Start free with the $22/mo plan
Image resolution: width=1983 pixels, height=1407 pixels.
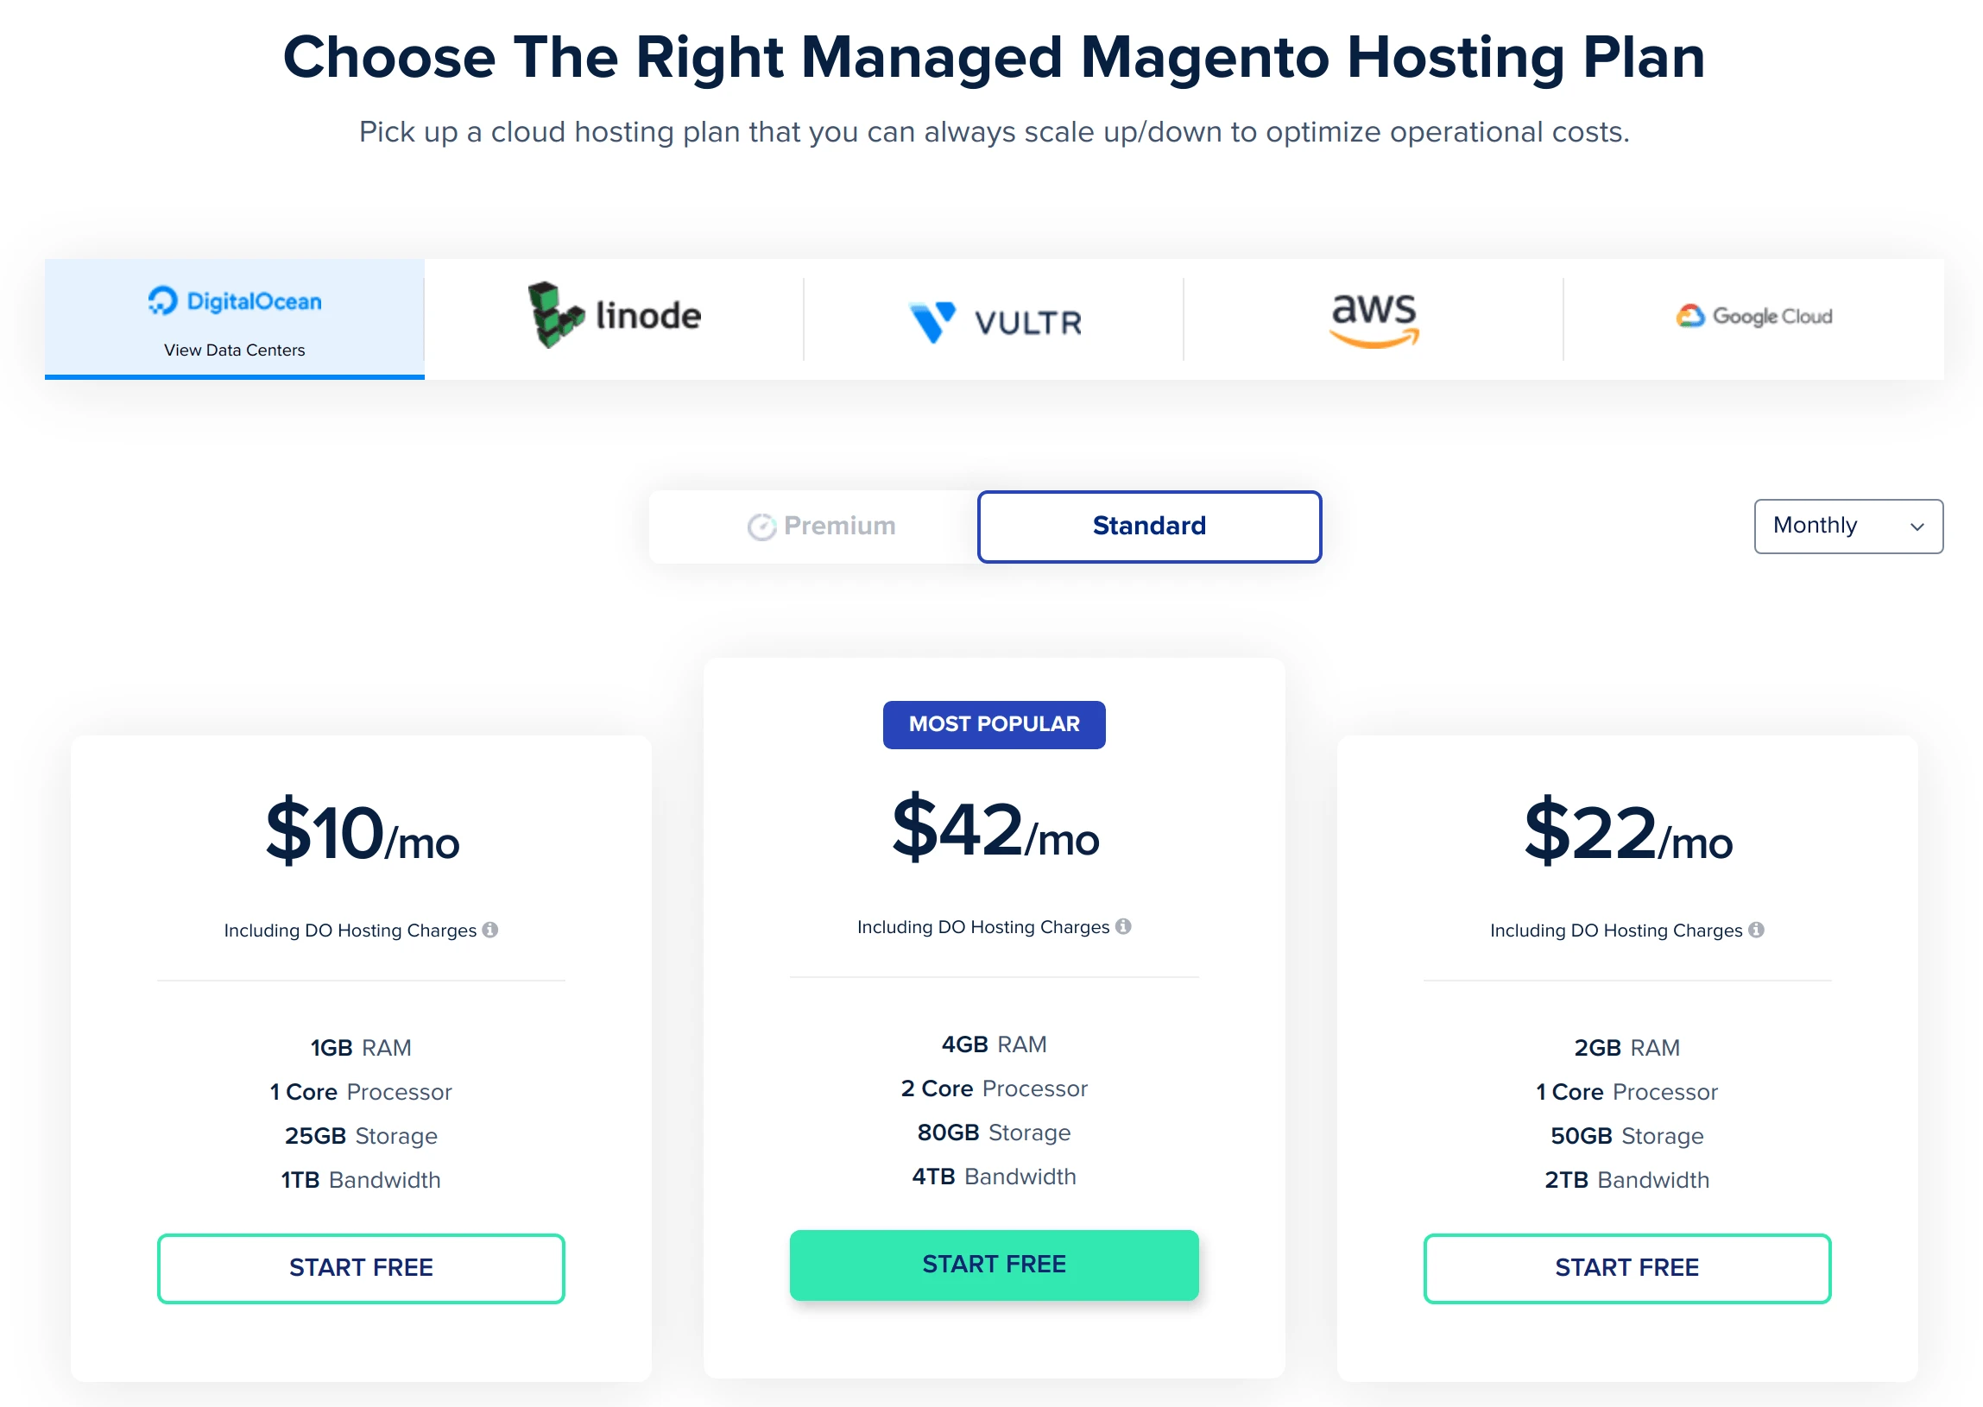tap(1626, 1267)
